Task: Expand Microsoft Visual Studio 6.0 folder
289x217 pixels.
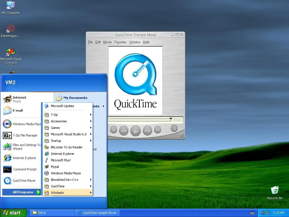Action: (x=68, y=134)
